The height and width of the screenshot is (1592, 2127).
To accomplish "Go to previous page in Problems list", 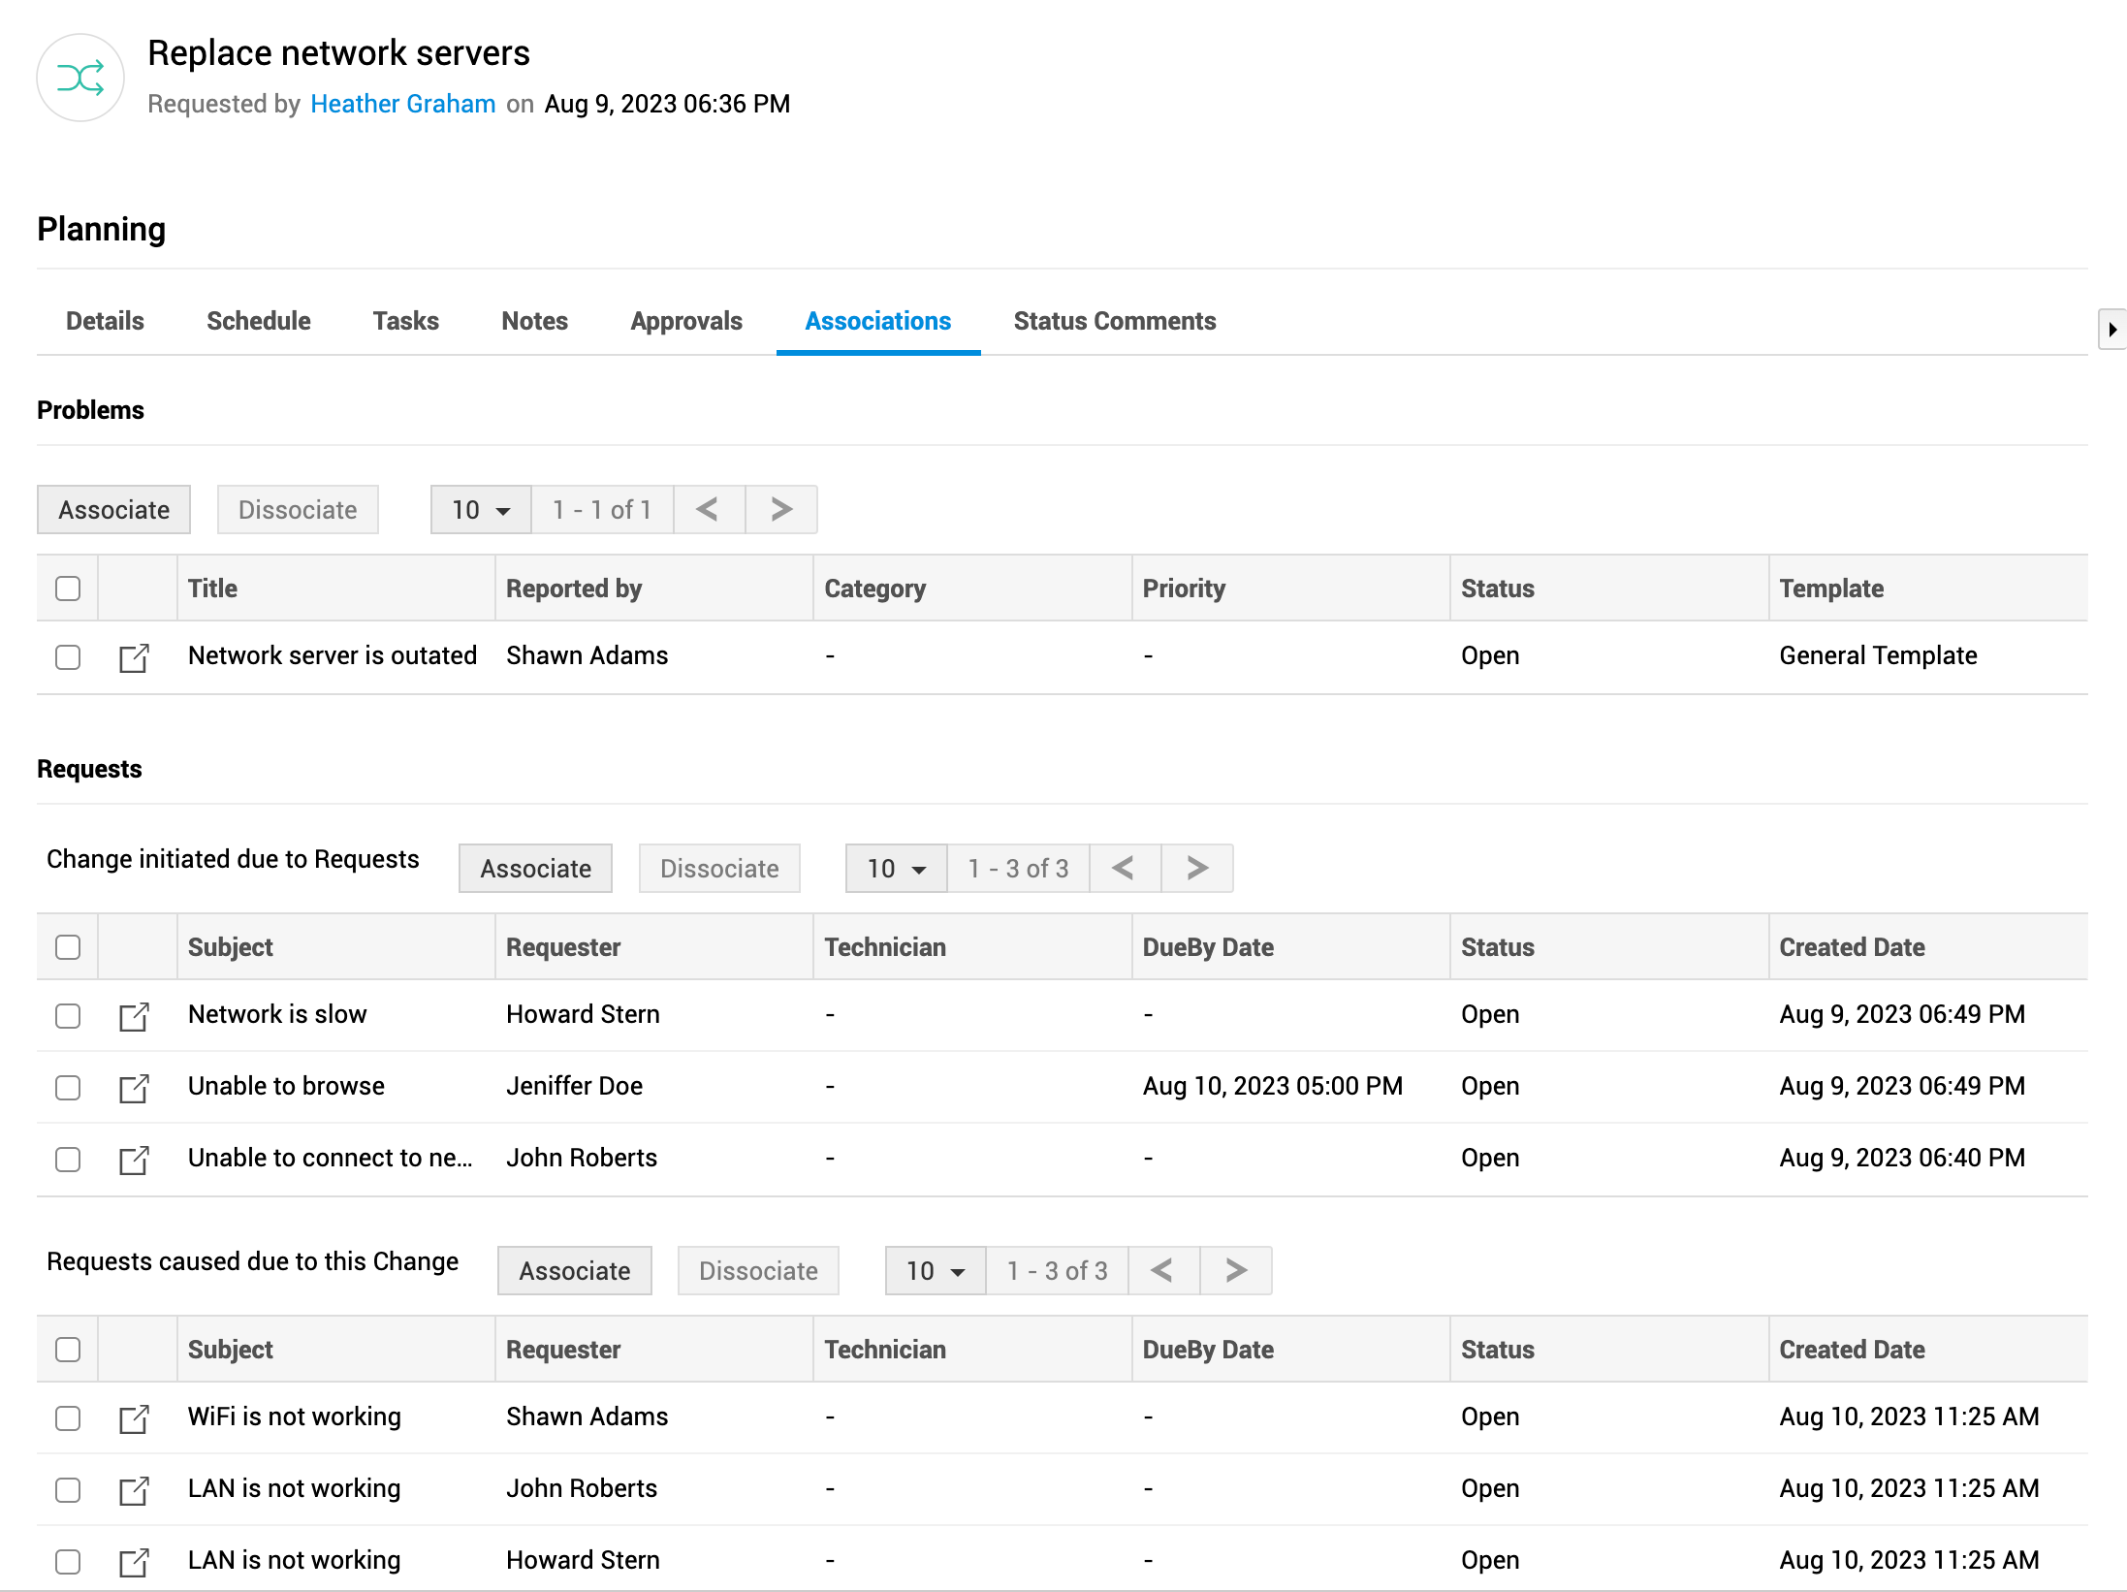I will click(709, 509).
